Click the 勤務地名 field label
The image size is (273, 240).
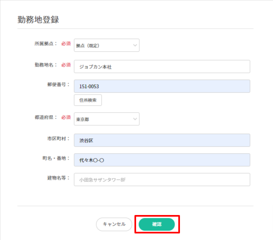46,65
